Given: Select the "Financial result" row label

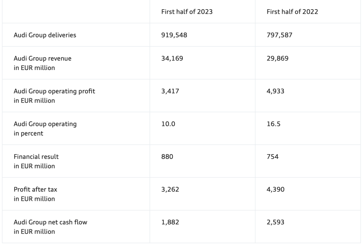Looking at the screenshot, I should tap(36, 157).
